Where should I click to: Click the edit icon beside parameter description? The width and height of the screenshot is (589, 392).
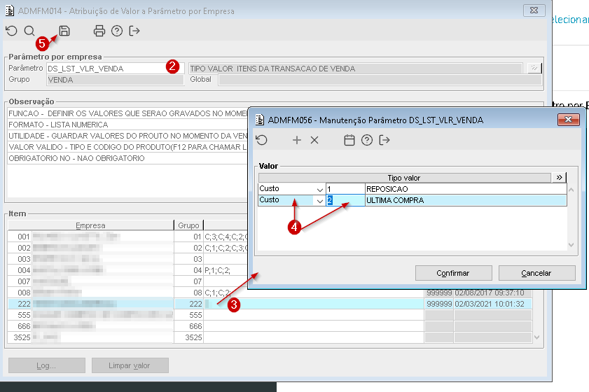tap(534, 68)
